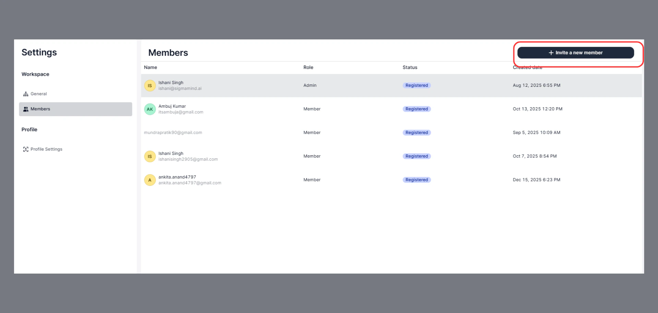
Task: Click the Members people icon in sidebar
Action: point(26,109)
